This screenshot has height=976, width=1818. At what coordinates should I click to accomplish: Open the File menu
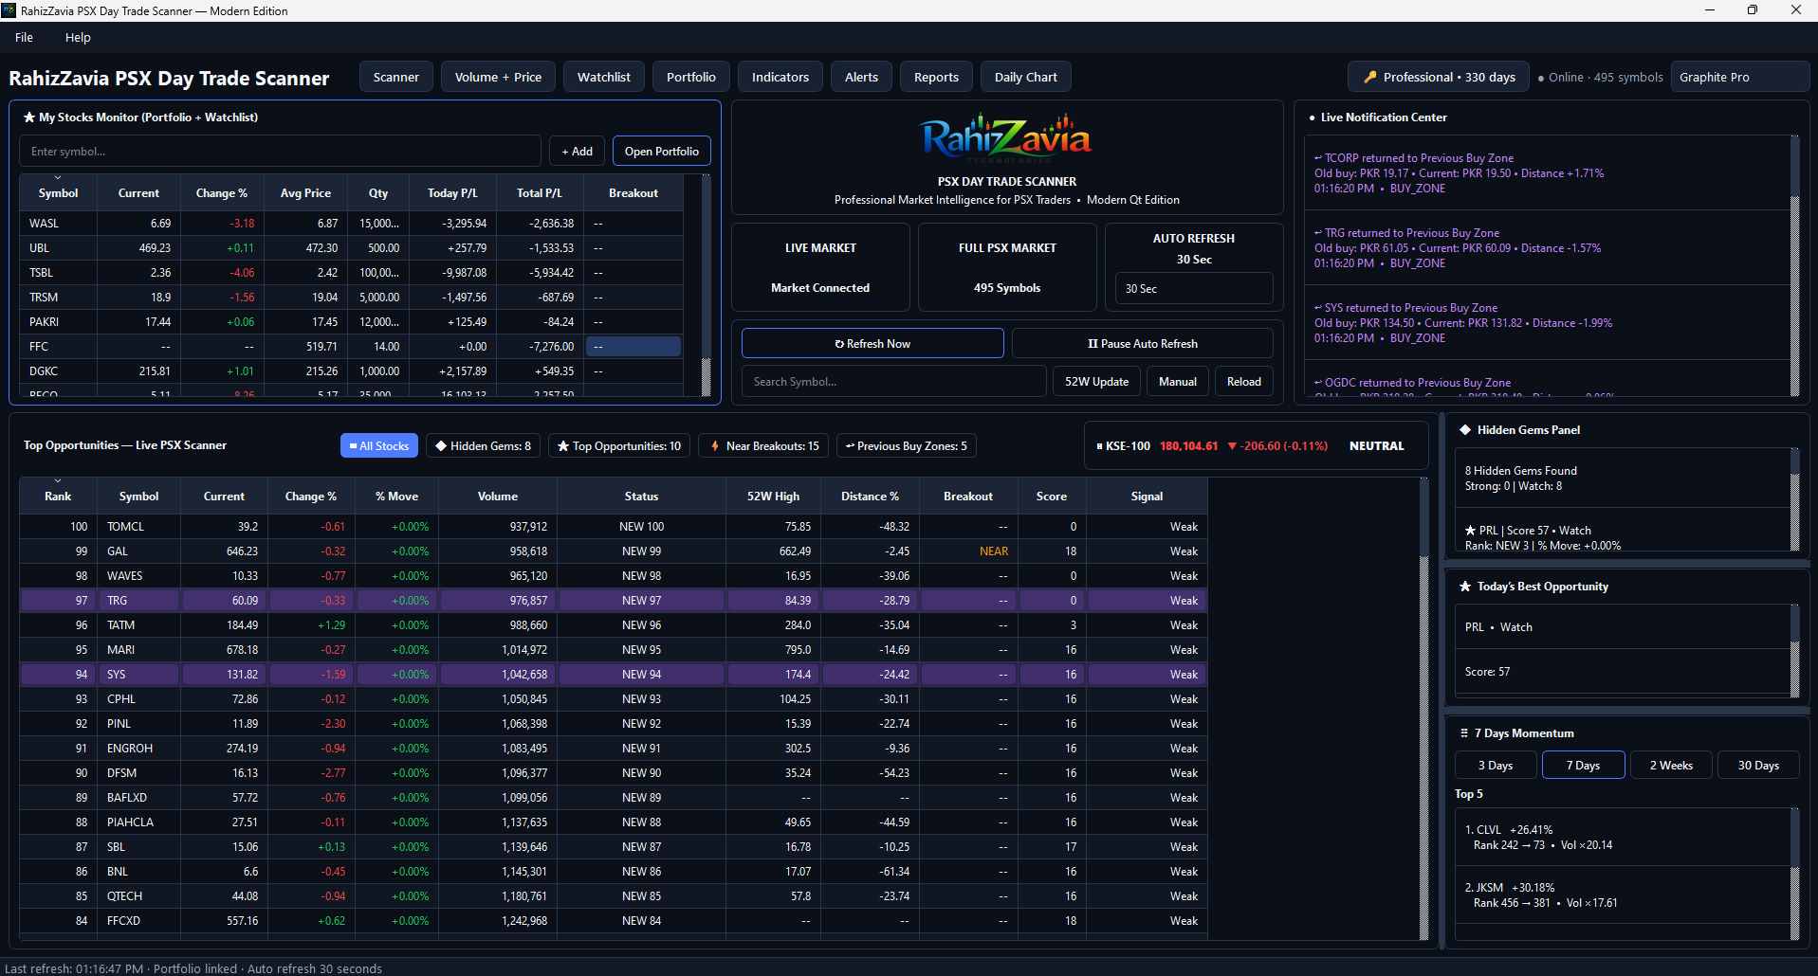click(25, 38)
